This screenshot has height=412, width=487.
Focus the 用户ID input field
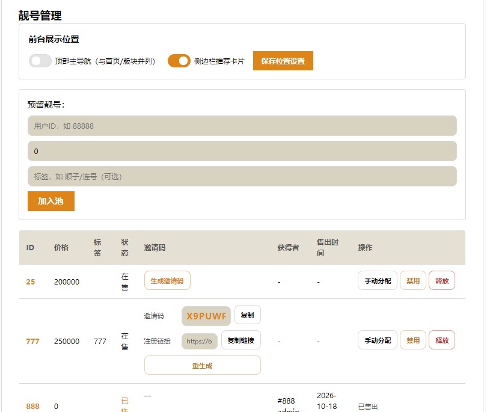click(x=242, y=126)
